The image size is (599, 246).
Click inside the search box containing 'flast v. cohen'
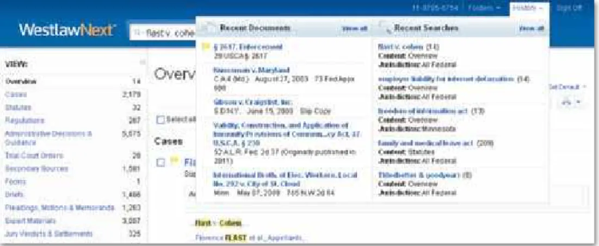click(x=164, y=33)
